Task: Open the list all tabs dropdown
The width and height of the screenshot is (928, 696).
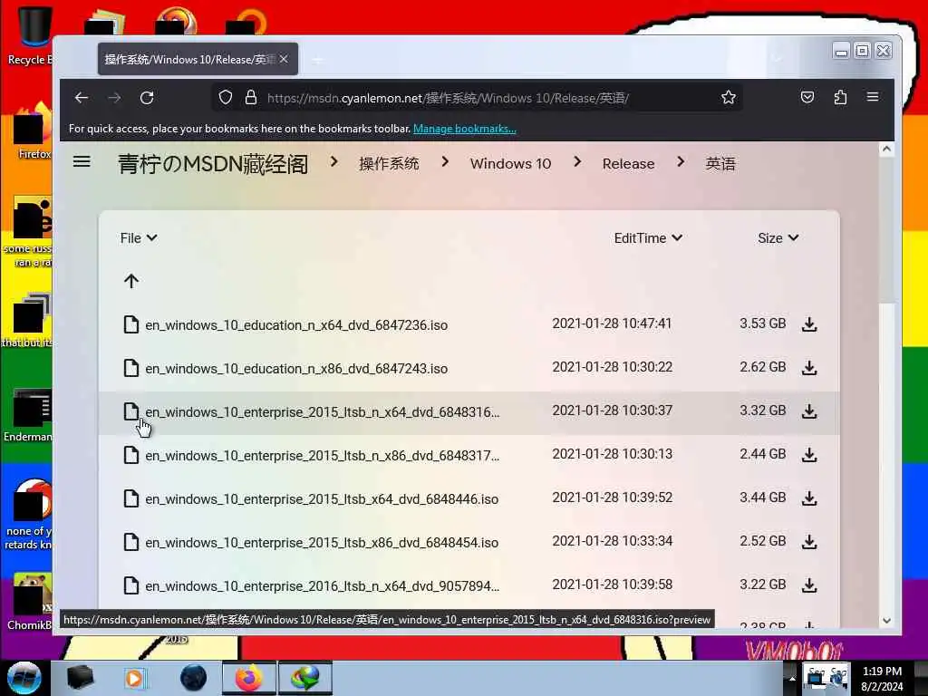Action: (x=777, y=59)
